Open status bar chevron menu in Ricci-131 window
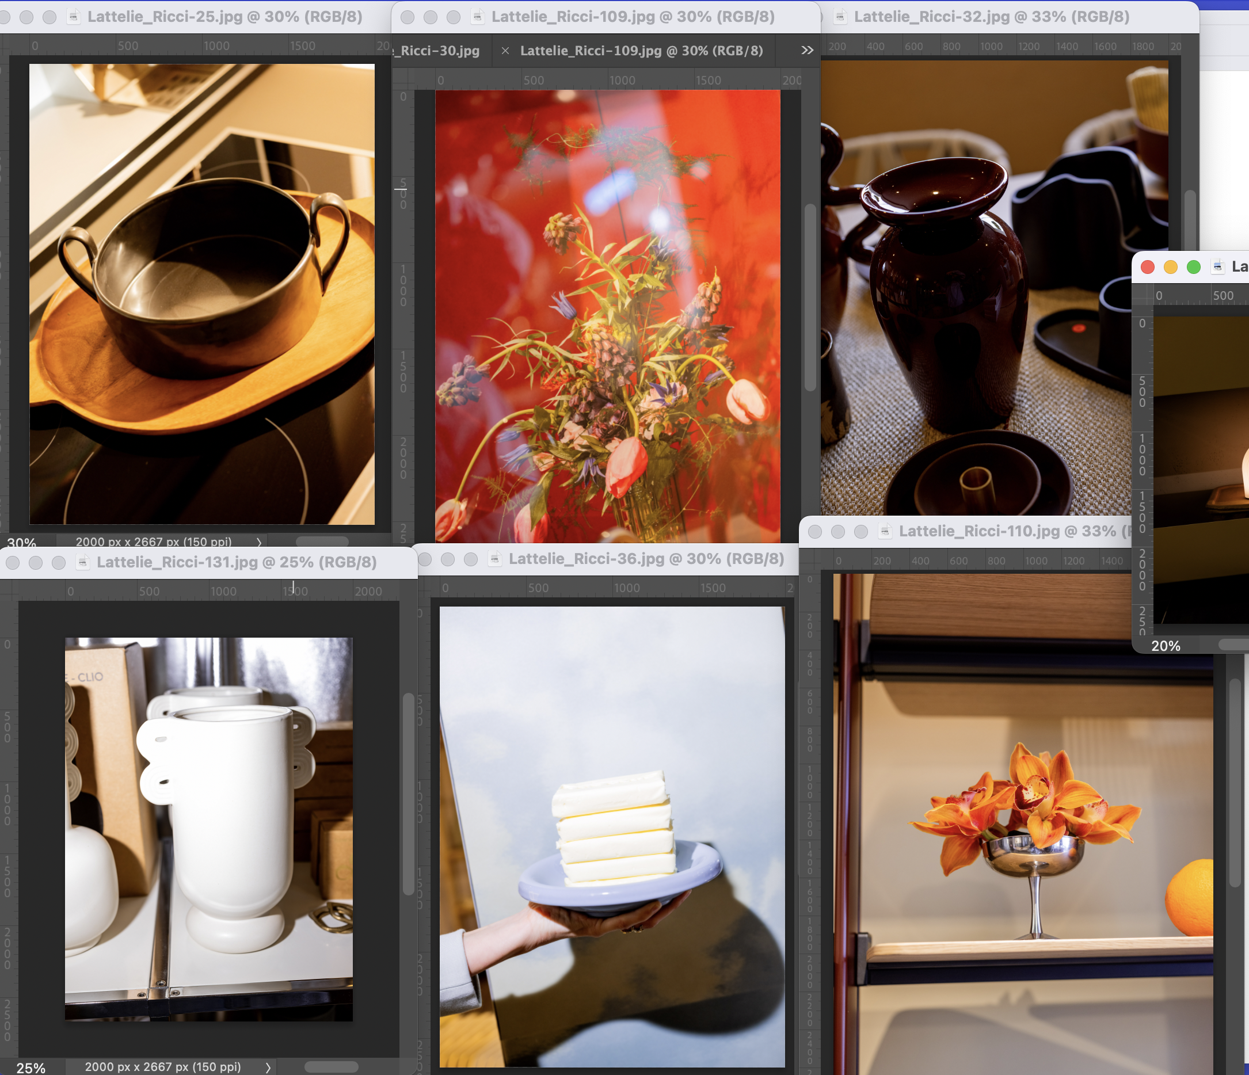The height and width of the screenshot is (1075, 1249). coord(268,1067)
